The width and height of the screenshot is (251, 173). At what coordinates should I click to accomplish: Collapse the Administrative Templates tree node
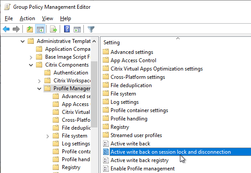tap(22, 42)
